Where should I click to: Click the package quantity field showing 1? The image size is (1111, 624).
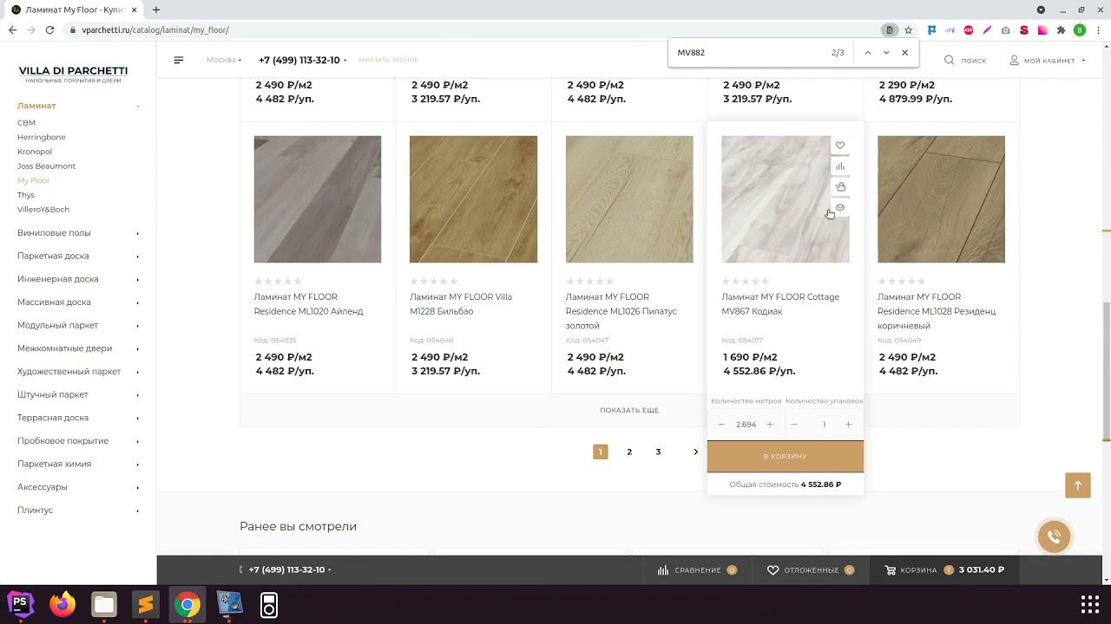tap(824, 425)
